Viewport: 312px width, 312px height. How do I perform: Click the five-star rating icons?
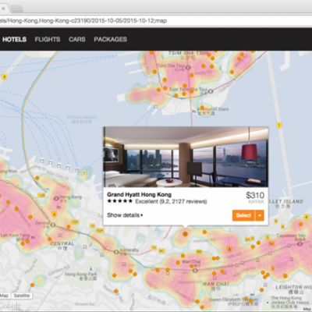(120, 201)
